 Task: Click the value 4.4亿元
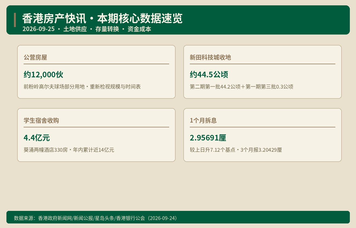[x=37, y=138]
